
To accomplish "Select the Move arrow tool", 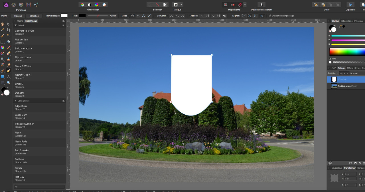I will point(9,24).
